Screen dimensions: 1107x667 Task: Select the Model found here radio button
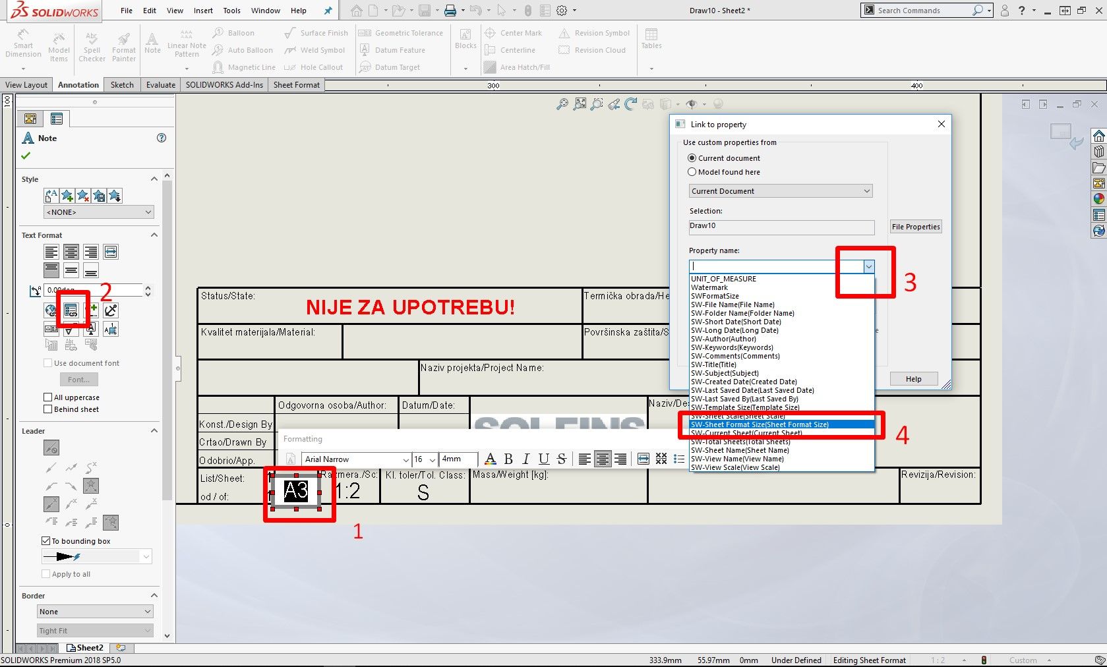tap(692, 172)
